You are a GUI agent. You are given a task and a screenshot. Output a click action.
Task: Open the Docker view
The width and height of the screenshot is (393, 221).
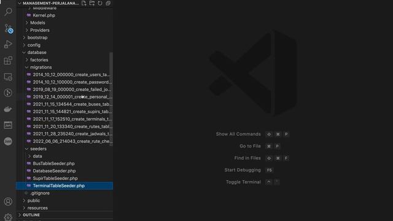tap(8, 109)
